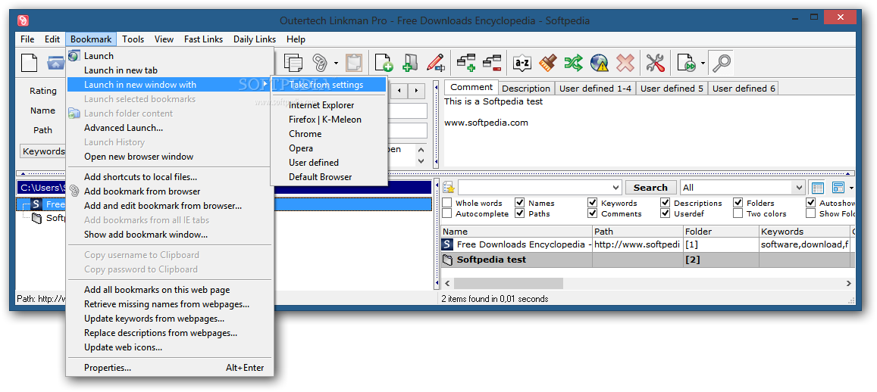Click the Linkman app icon in title bar
Screen dimensions: 877x392
(23, 20)
